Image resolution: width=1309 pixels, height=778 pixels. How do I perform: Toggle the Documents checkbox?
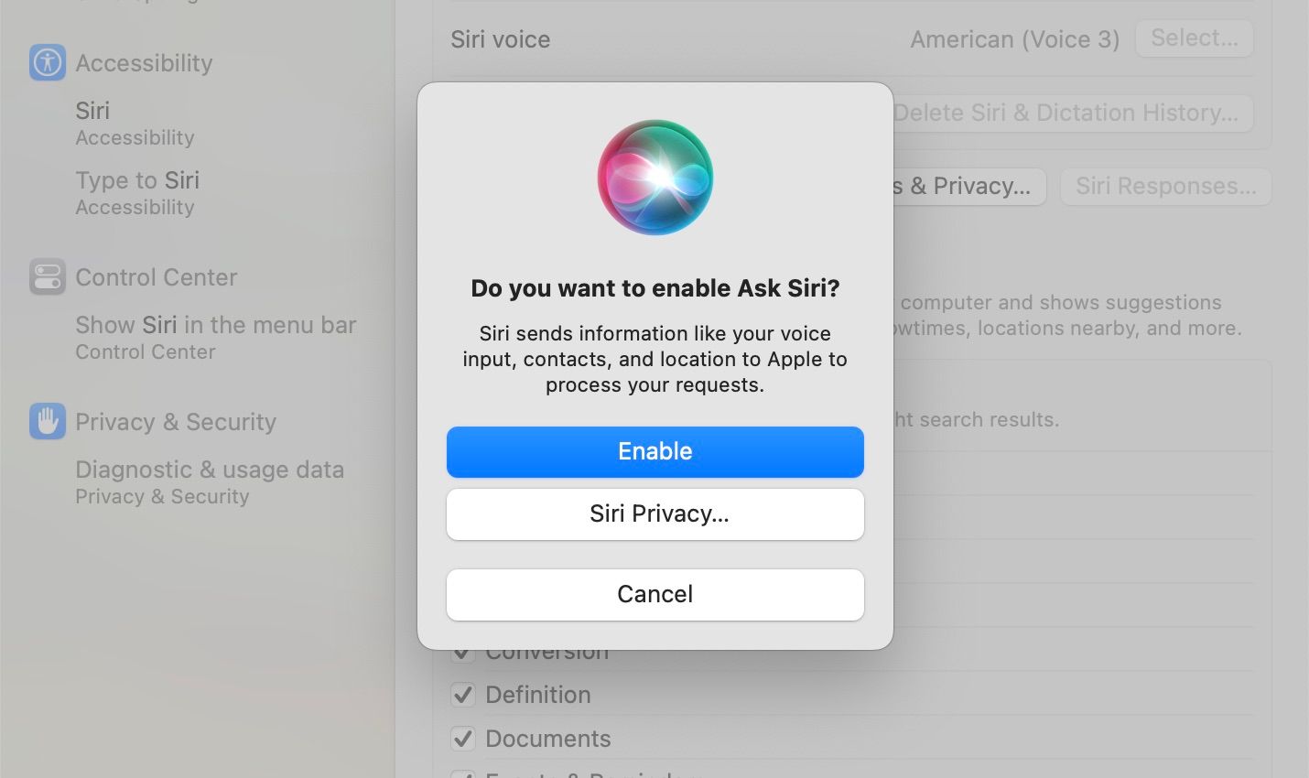463,739
